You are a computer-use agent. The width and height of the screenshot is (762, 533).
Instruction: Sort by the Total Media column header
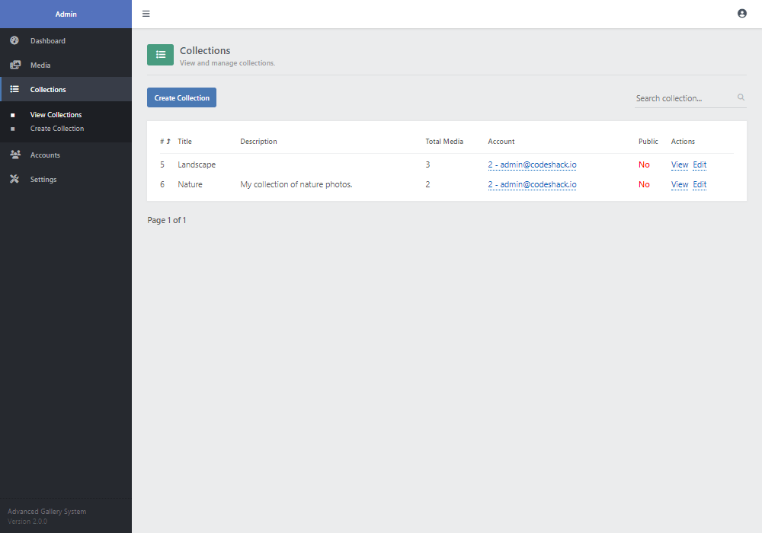(444, 142)
